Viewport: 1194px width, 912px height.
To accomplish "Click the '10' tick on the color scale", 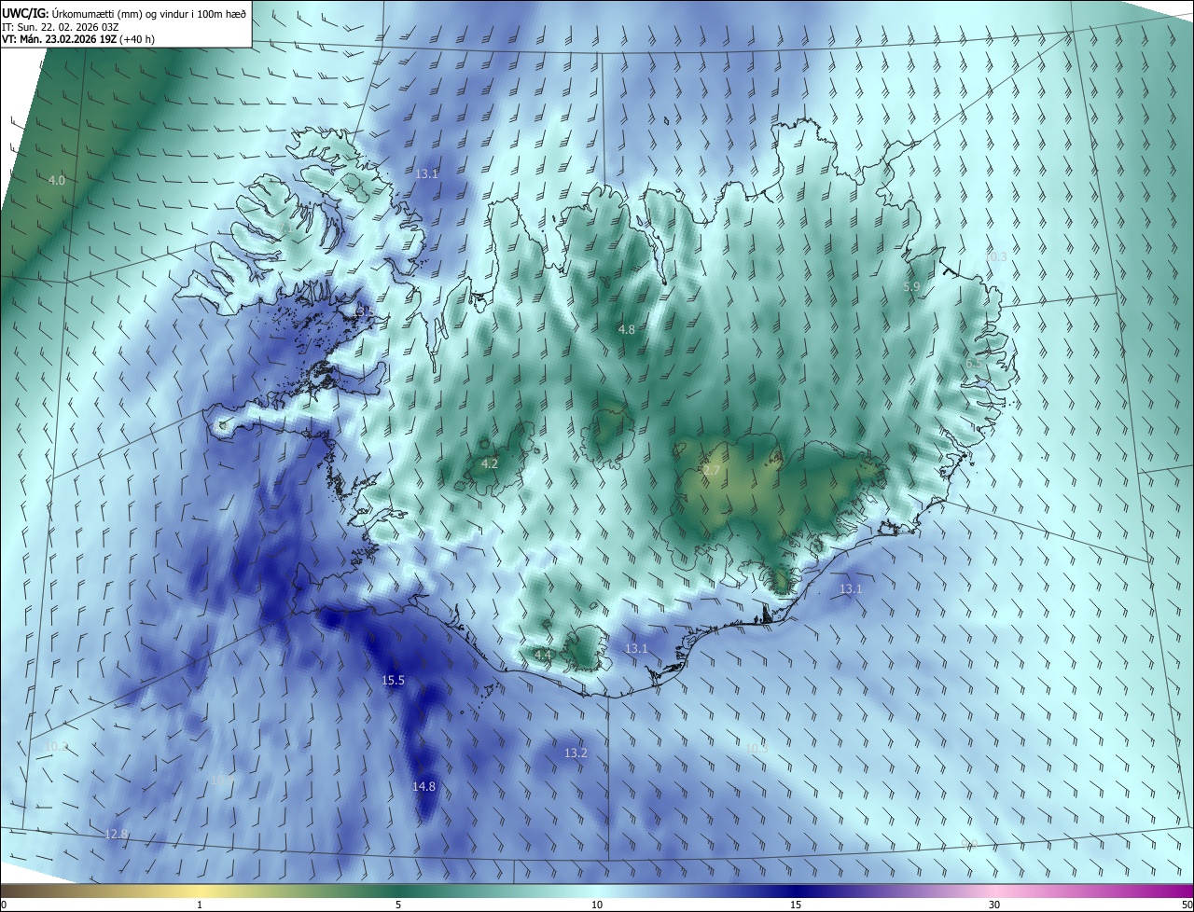I will (x=597, y=905).
